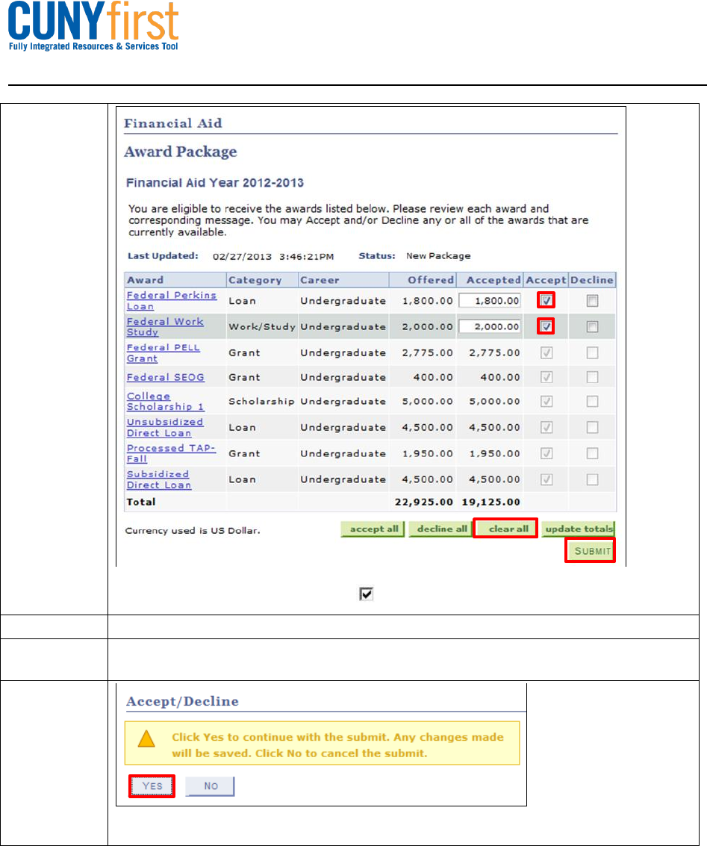Click the accepted amount 1,950.00
The image size is (707, 846).
click(x=494, y=453)
